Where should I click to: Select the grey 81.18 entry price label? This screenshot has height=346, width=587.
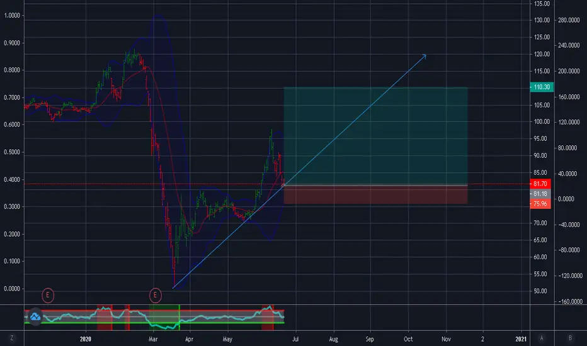point(540,194)
